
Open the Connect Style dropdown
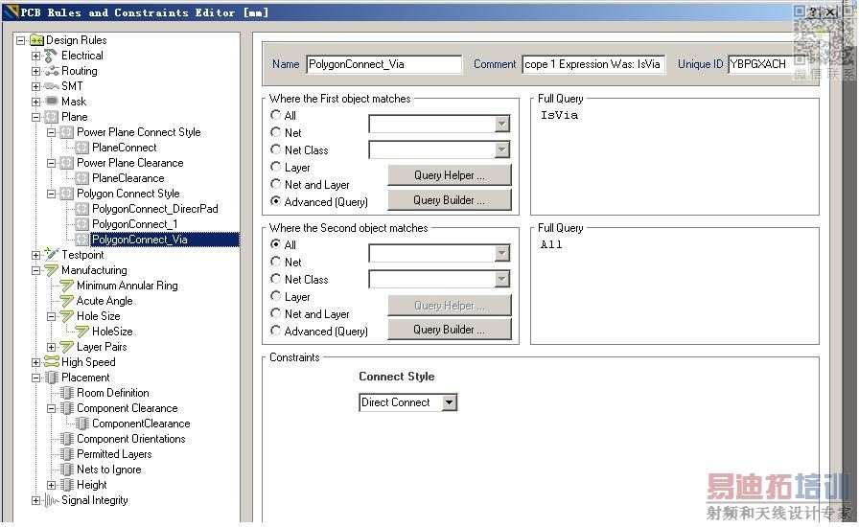[450, 402]
